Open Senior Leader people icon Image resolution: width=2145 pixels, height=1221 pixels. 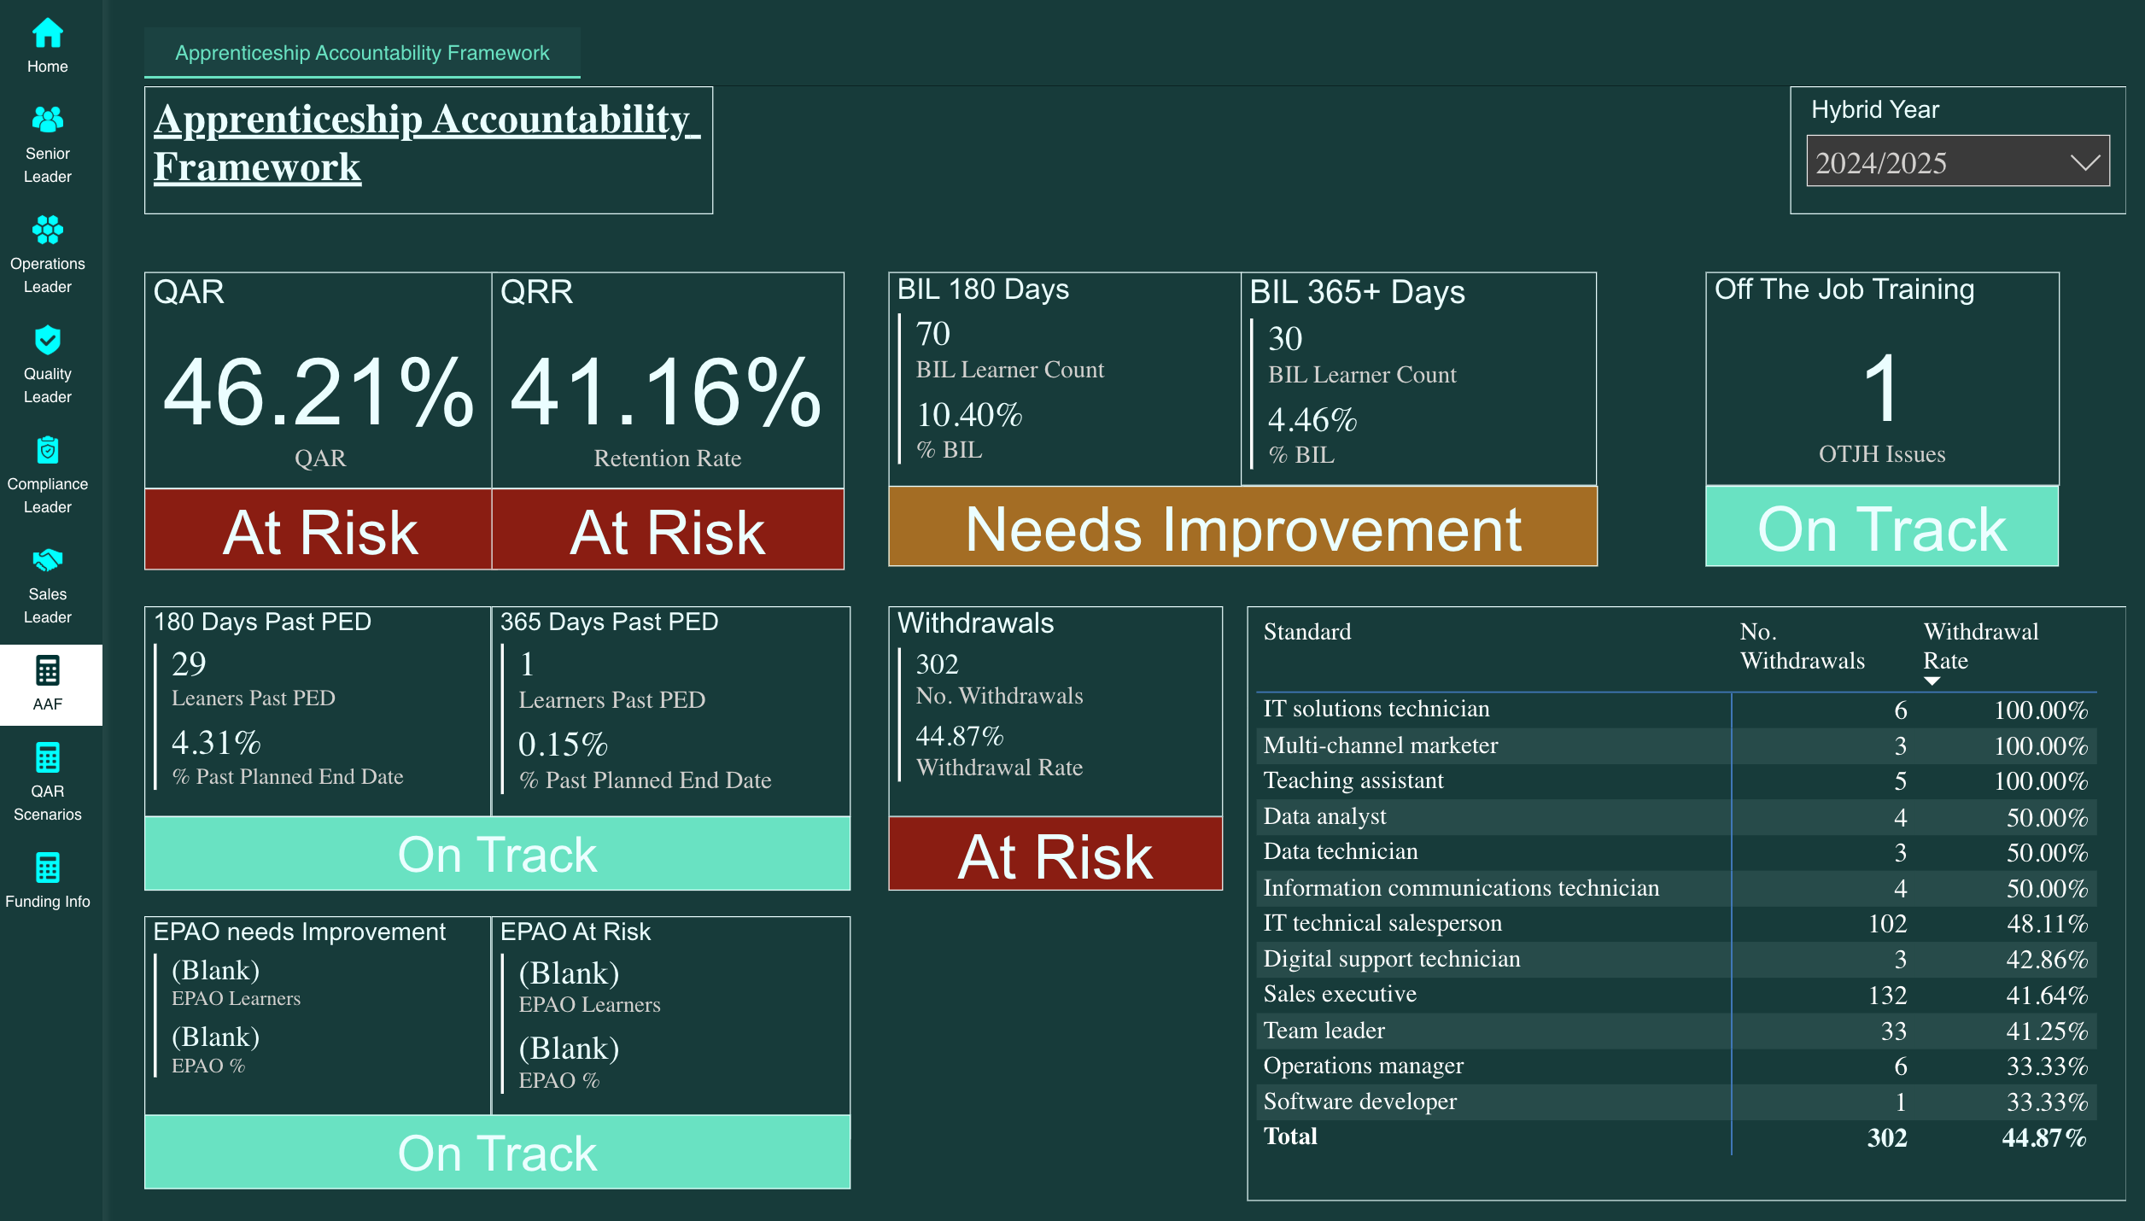click(x=47, y=120)
